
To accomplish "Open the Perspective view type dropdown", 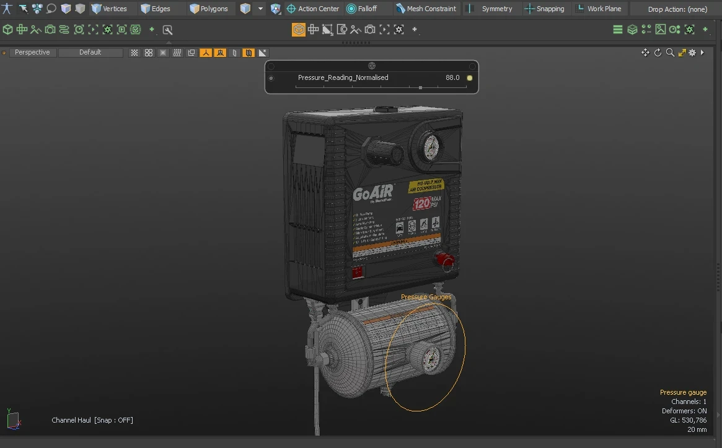I will pyautogui.click(x=32, y=53).
